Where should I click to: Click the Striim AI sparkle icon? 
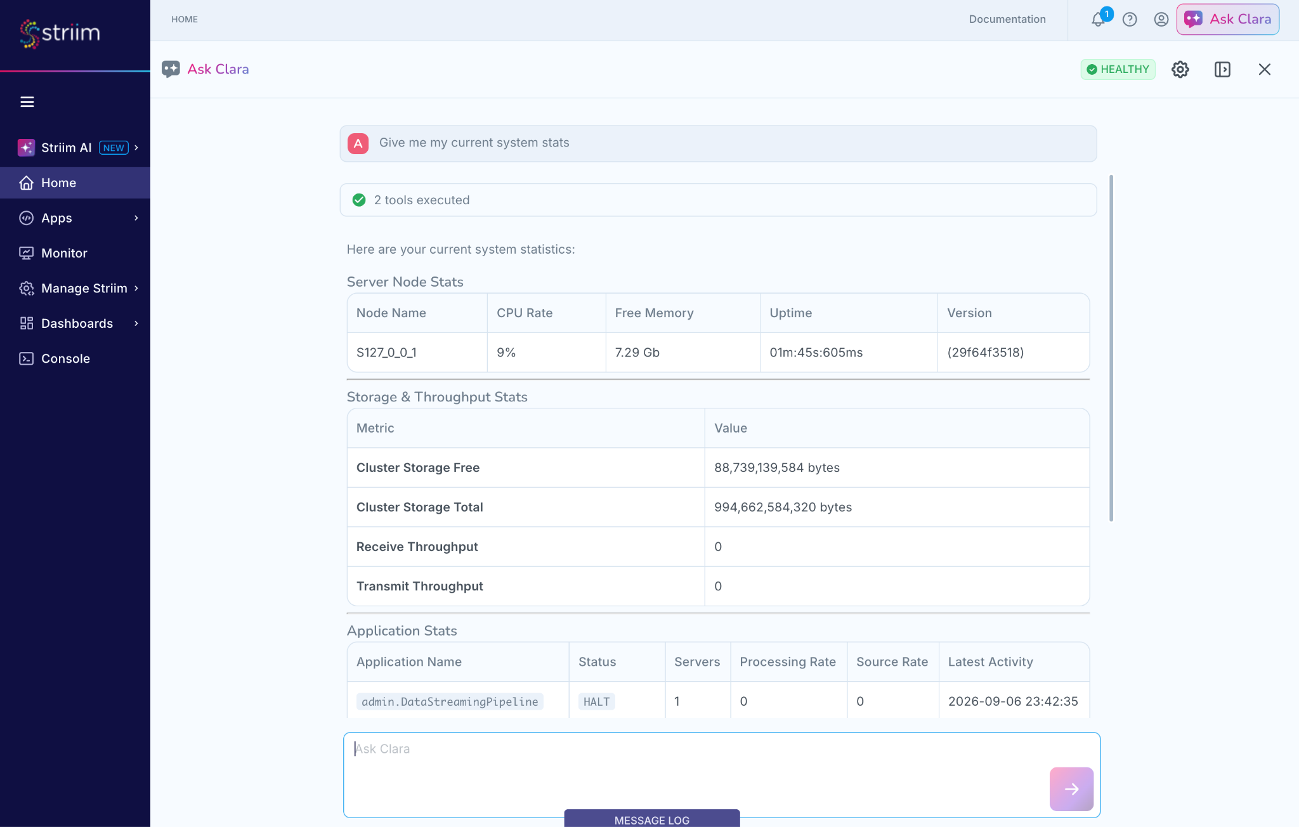(x=26, y=148)
